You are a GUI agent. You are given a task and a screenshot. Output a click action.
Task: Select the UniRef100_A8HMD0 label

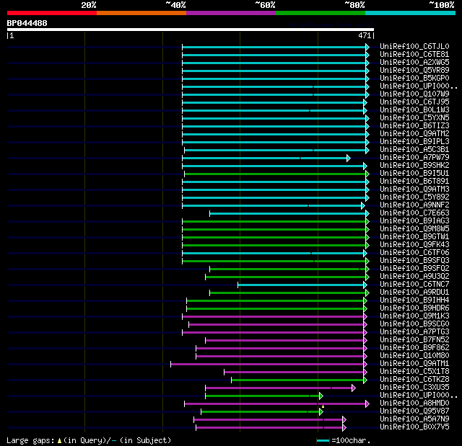click(414, 403)
